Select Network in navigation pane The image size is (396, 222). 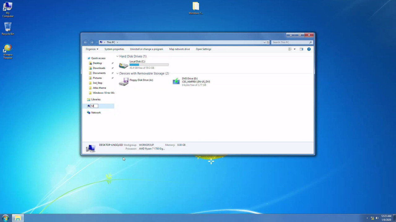pos(96,113)
